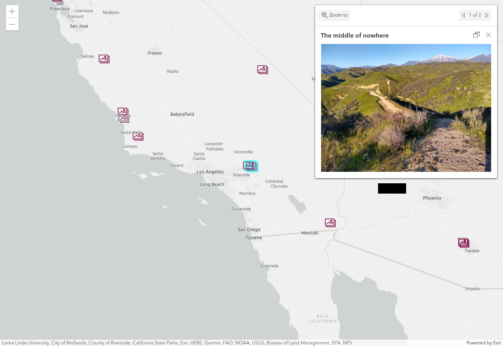503x346 pixels.
Task: Click the Phoenix city label on map
Action: pyautogui.click(x=432, y=198)
